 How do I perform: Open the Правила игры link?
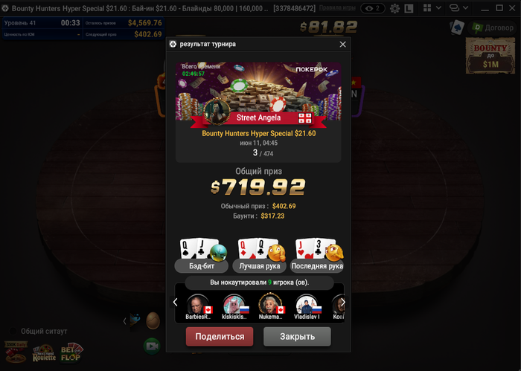click(337, 7)
